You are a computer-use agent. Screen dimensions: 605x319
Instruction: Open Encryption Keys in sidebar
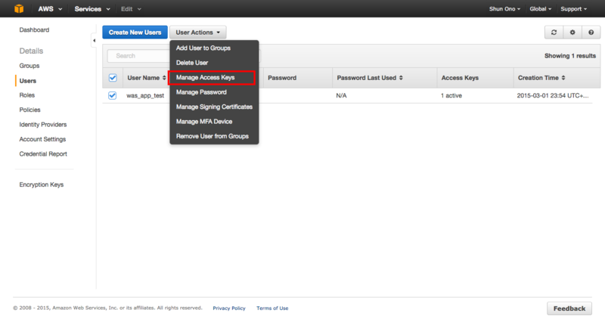point(42,184)
